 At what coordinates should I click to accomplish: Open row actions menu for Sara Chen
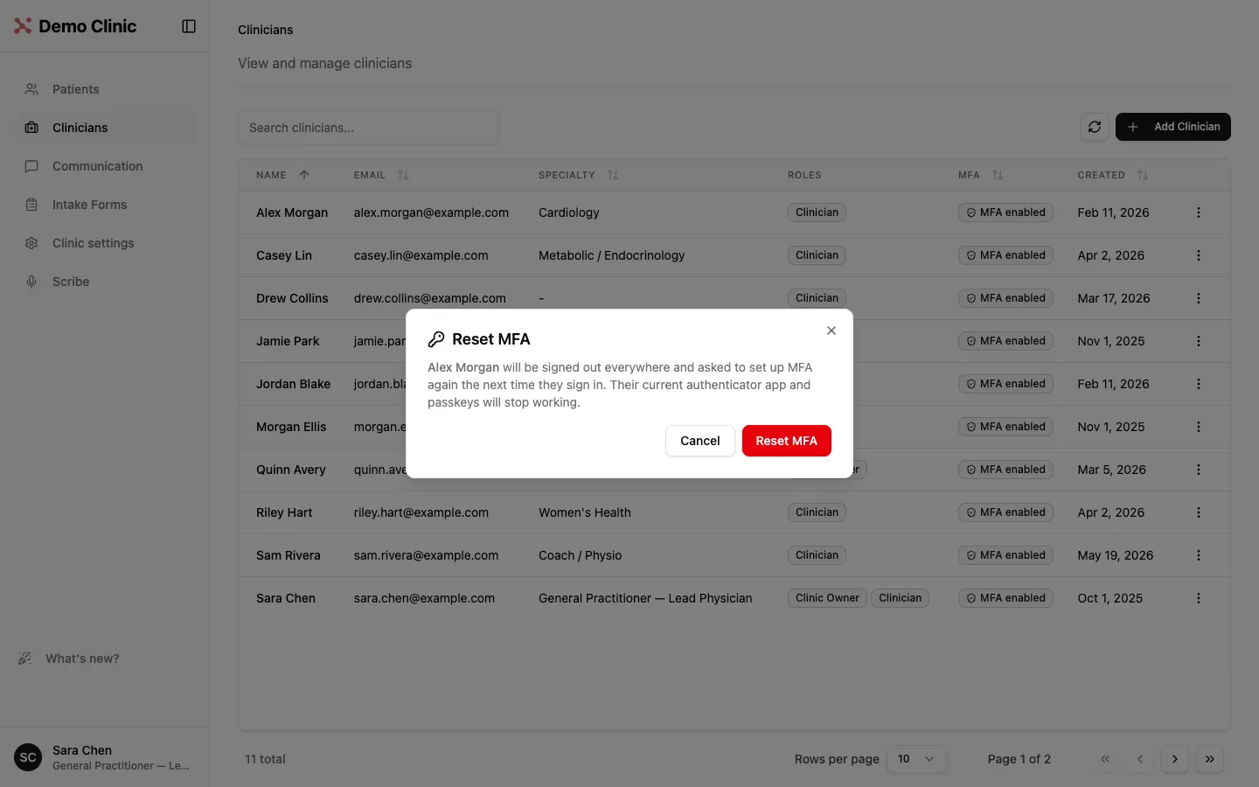1199,598
